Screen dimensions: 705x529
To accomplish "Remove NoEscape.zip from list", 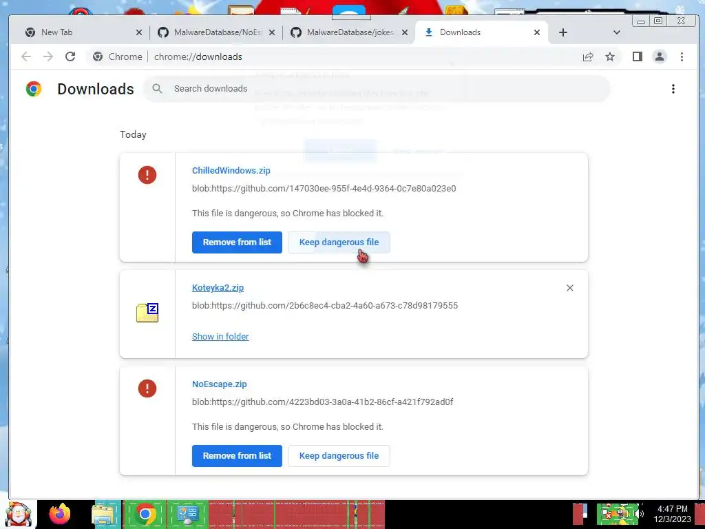I will click(x=237, y=456).
